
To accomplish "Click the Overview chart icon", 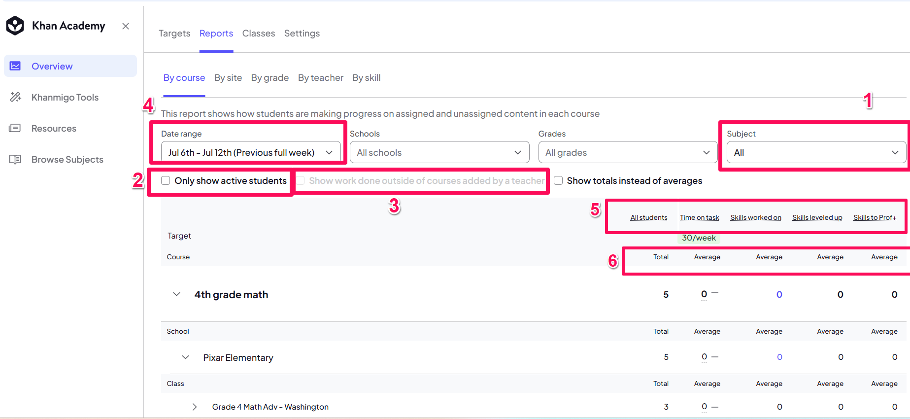I will (15, 66).
